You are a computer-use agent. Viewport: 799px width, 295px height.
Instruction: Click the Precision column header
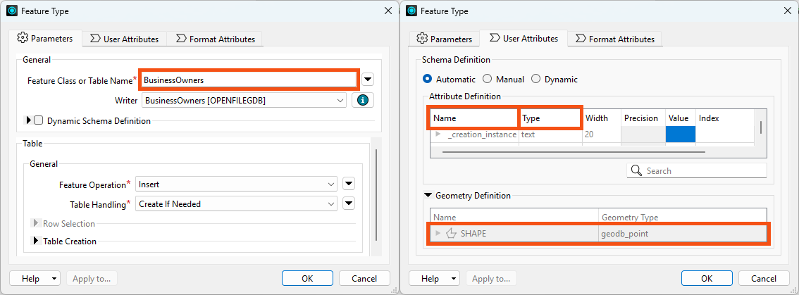643,118
